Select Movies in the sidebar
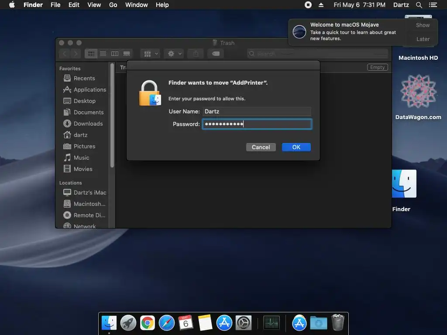This screenshot has height=335, width=447. pyautogui.click(x=78, y=169)
